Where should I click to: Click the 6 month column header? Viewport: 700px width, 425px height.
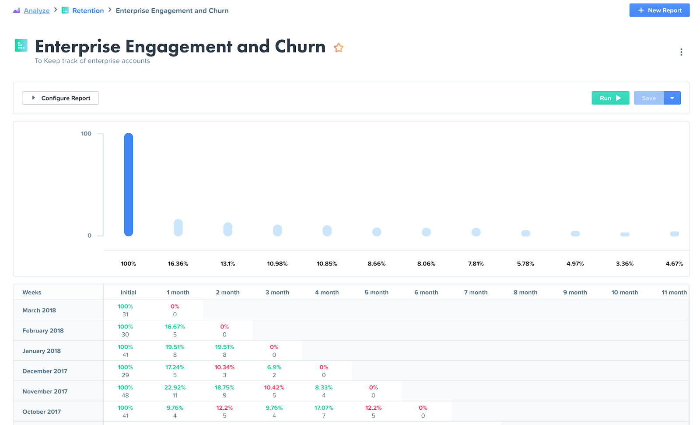[426, 292]
